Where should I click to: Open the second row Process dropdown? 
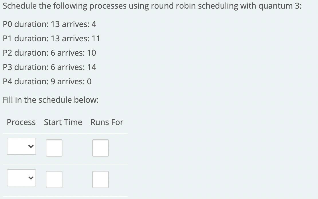pos(21,178)
